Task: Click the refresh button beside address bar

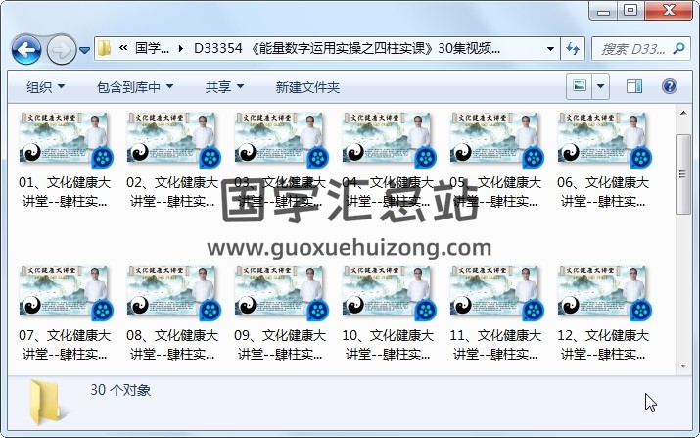Action: [573, 48]
